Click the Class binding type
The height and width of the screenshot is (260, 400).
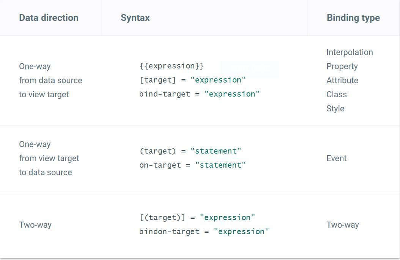tap(336, 95)
